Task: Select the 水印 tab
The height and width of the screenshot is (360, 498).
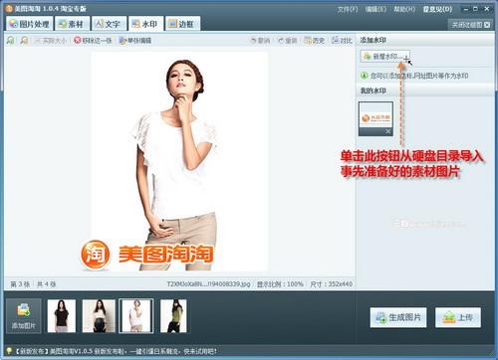Action: [x=145, y=24]
